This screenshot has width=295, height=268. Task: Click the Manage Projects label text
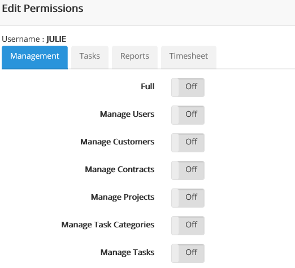123,197
